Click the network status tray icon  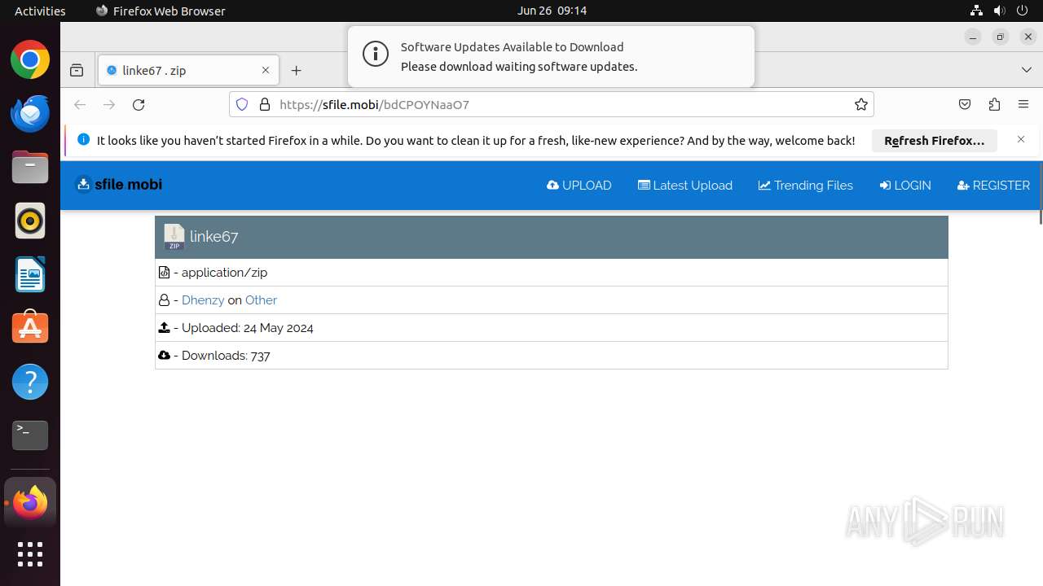click(976, 11)
